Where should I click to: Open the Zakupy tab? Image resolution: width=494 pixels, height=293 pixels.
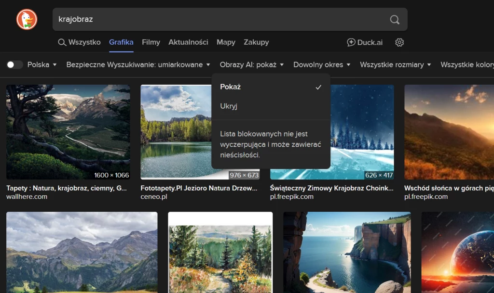point(256,42)
